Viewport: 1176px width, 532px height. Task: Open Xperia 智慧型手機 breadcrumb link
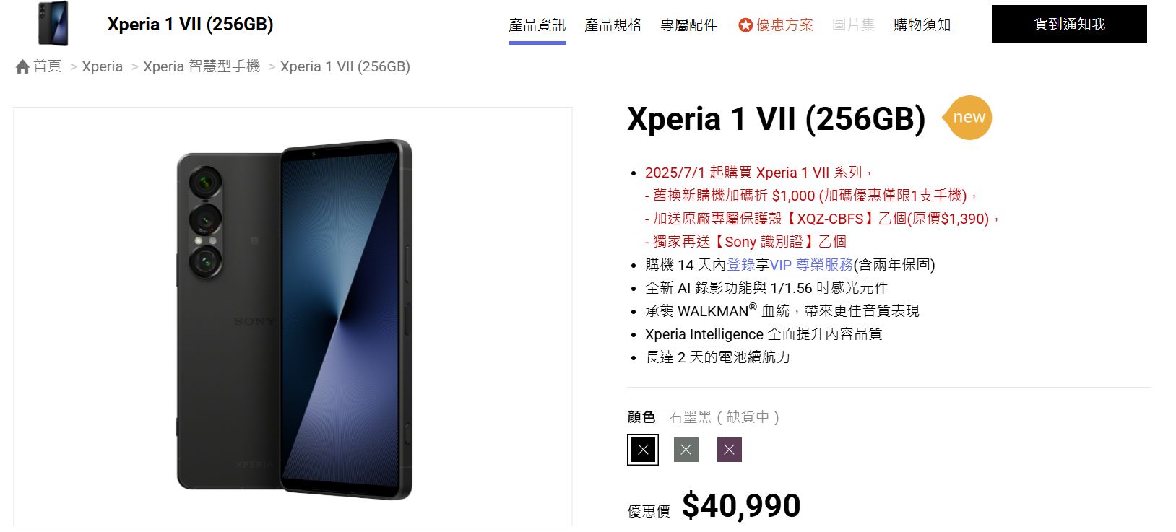[x=202, y=66]
